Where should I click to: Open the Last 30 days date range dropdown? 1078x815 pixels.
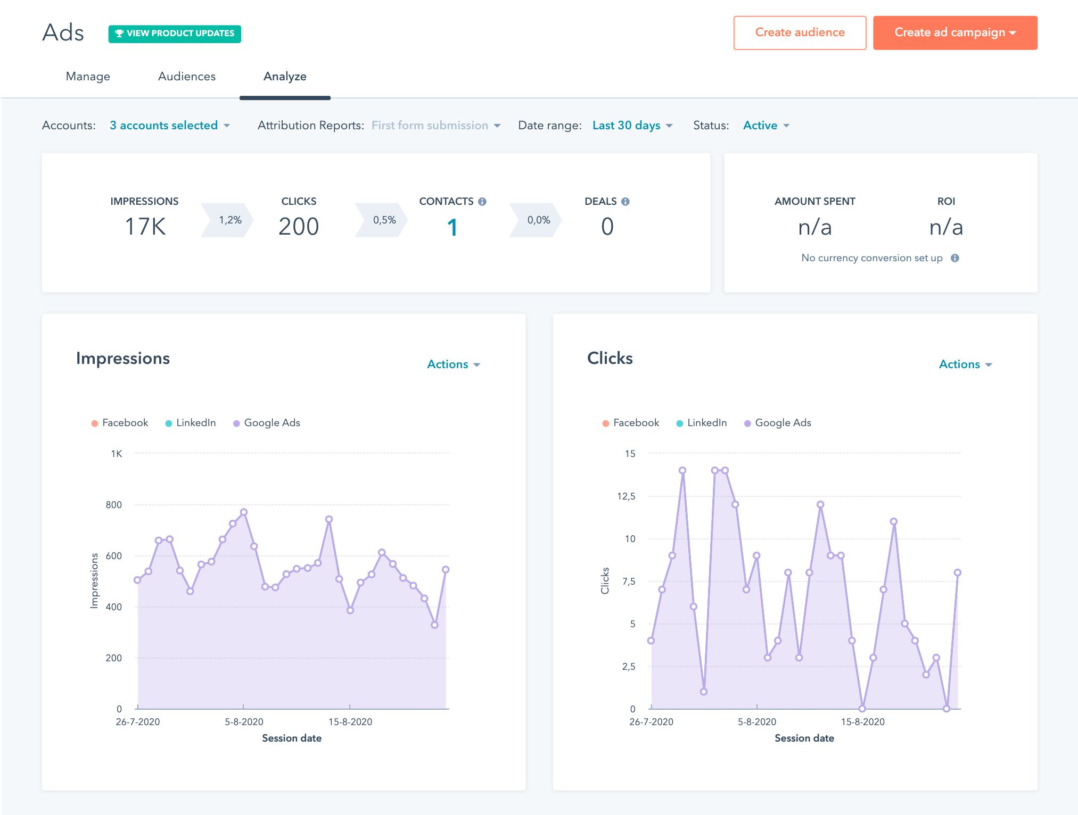pyautogui.click(x=632, y=126)
